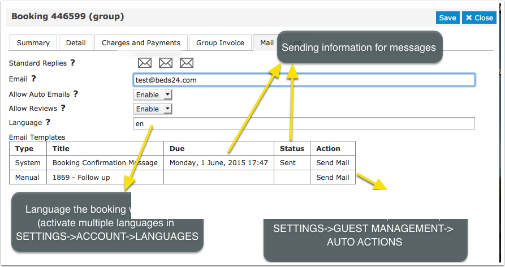Select the 'Manual' type cell
Image resolution: width=505 pixels, height=267 pixels.
(x=28, y=177)
